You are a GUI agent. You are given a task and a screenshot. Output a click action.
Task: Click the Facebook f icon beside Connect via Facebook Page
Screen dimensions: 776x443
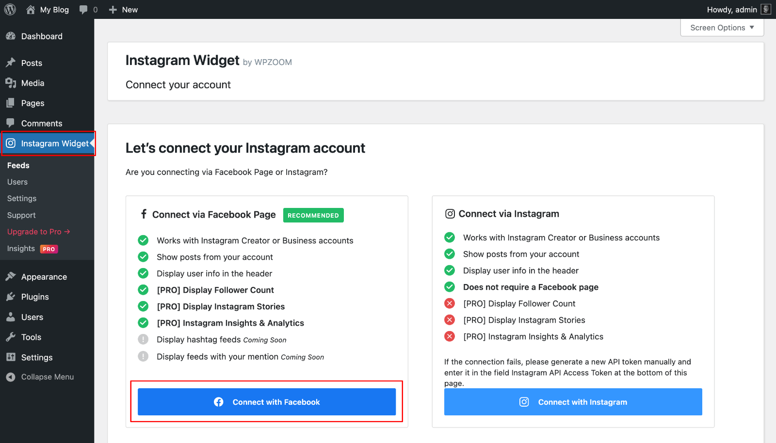144,214
